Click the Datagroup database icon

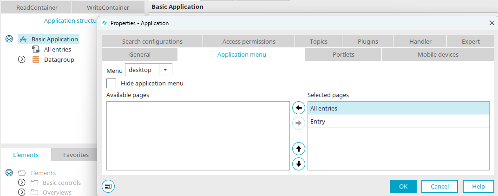36,59
